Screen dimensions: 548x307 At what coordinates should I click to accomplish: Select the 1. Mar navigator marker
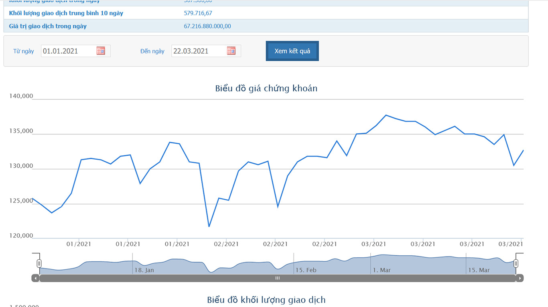pos(382,270)
